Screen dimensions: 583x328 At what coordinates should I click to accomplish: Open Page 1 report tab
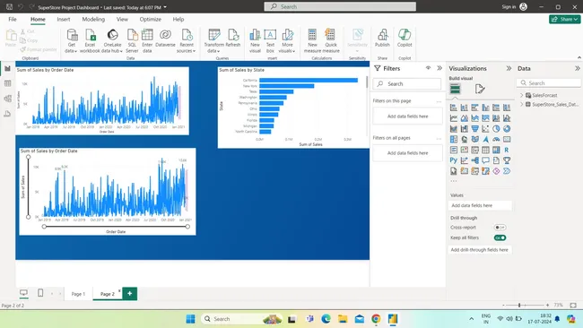point(78,294)
